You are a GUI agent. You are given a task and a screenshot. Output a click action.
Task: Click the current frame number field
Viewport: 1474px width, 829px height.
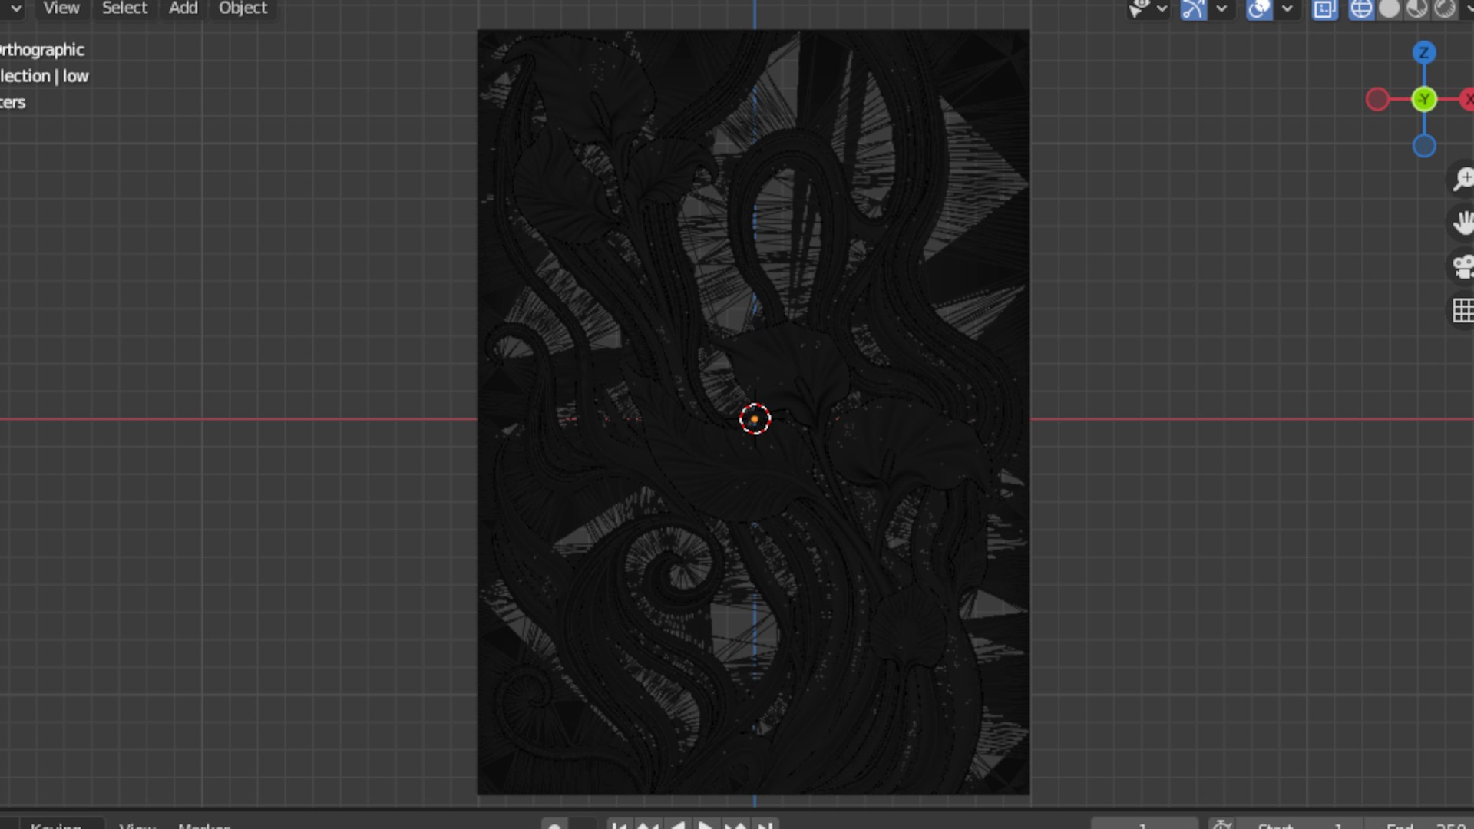(x=1144, y=824)
